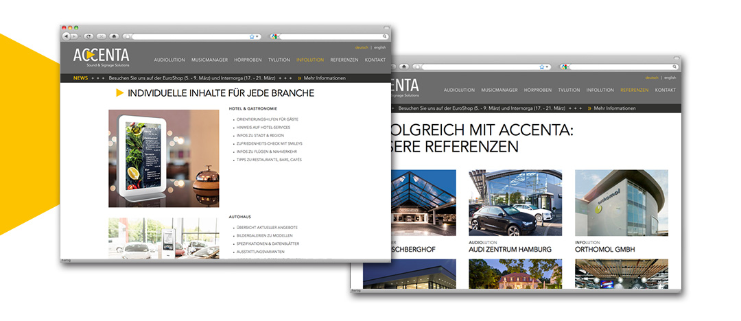
Task: Click yellow arrows before Mehr Informationen, left window
Action: pyautogui.click(x=299, y=78)
